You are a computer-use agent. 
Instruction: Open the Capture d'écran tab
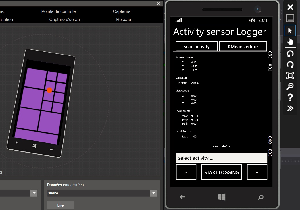(x=64, y=20)
